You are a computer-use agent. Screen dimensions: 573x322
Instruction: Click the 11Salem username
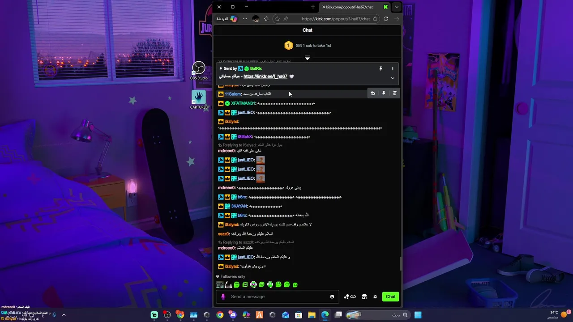[x=233, y=94]
